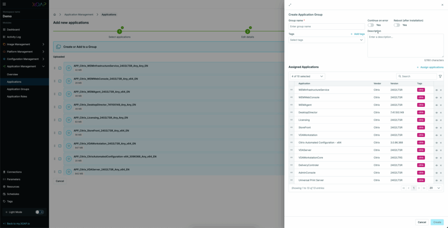
Task: View WEMAgent with its eye icon
Action: [x=437, y=105]
